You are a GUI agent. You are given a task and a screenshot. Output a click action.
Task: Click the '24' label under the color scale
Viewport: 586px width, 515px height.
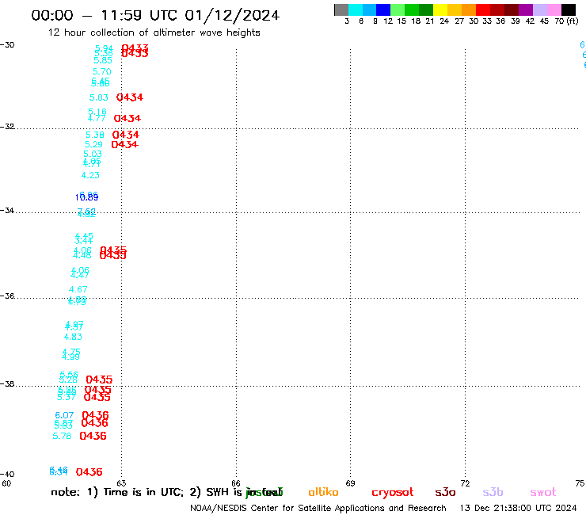(444, 21)
